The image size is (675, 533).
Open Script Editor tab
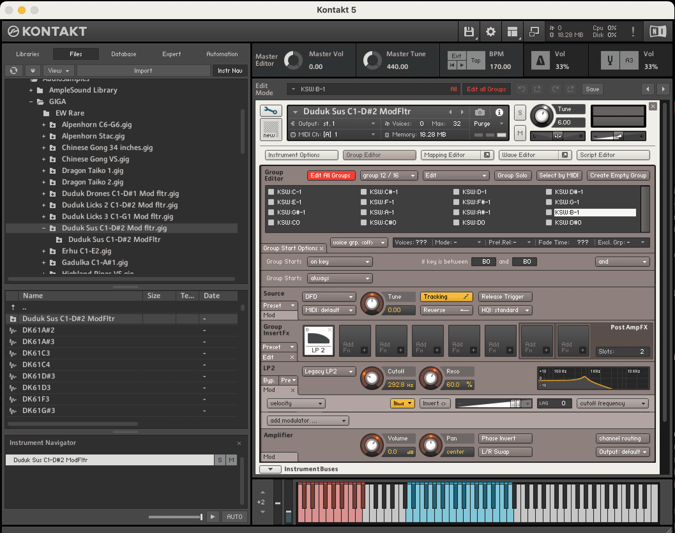click(613, 155)
